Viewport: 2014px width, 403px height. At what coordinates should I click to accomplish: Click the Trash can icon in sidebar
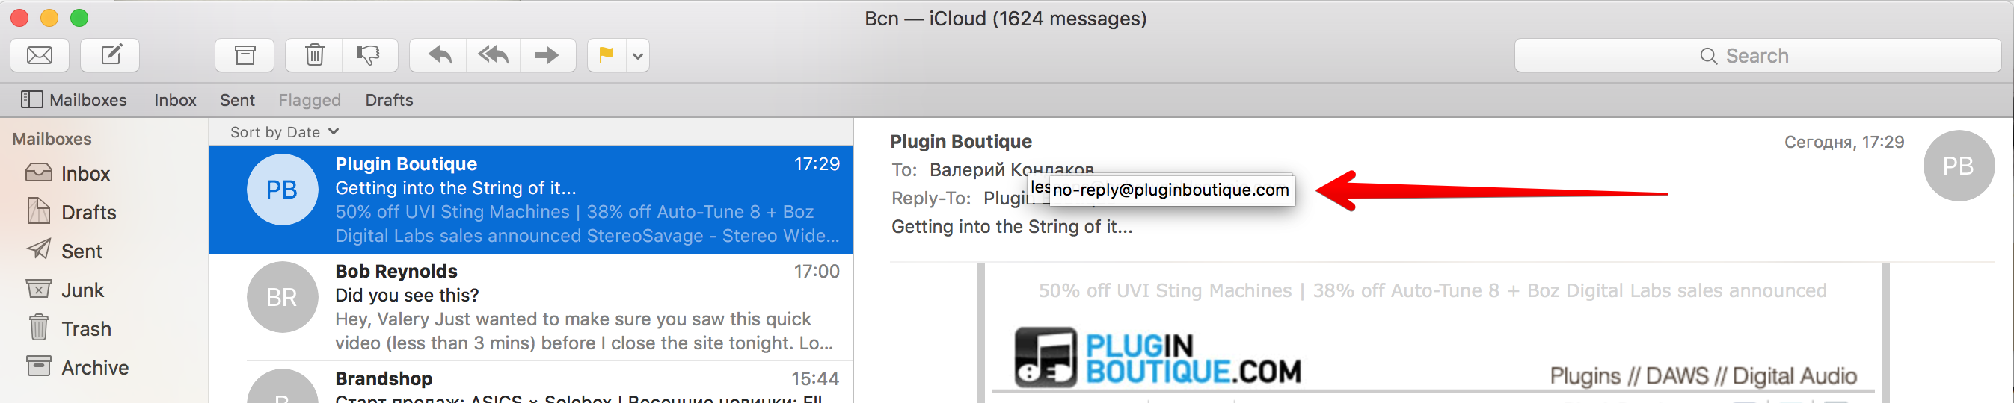(x=38, y=328)
